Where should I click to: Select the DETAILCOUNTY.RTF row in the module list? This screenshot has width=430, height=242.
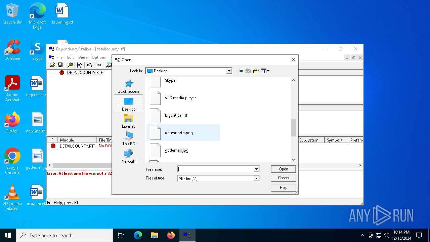(x=78, y=146)
